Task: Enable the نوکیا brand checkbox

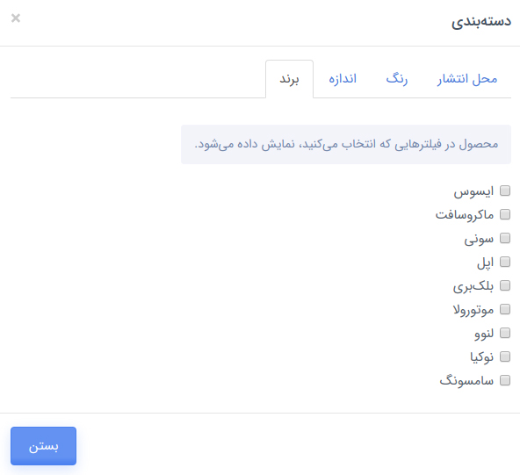Action: (505, 356)
